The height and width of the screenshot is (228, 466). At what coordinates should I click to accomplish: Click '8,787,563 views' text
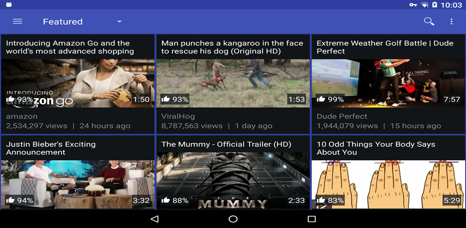pos(192,126)
